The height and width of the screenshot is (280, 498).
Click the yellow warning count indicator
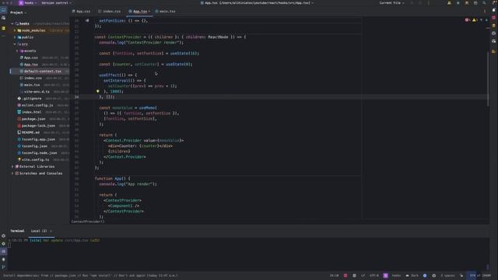(475, 20)
